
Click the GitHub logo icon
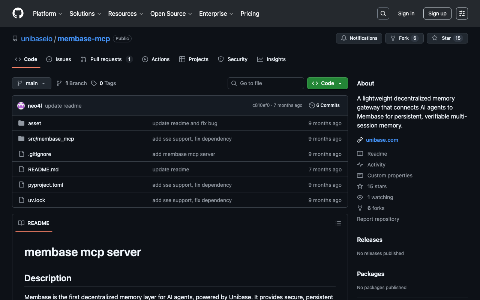pyautogui.click(x=18, y=13)
